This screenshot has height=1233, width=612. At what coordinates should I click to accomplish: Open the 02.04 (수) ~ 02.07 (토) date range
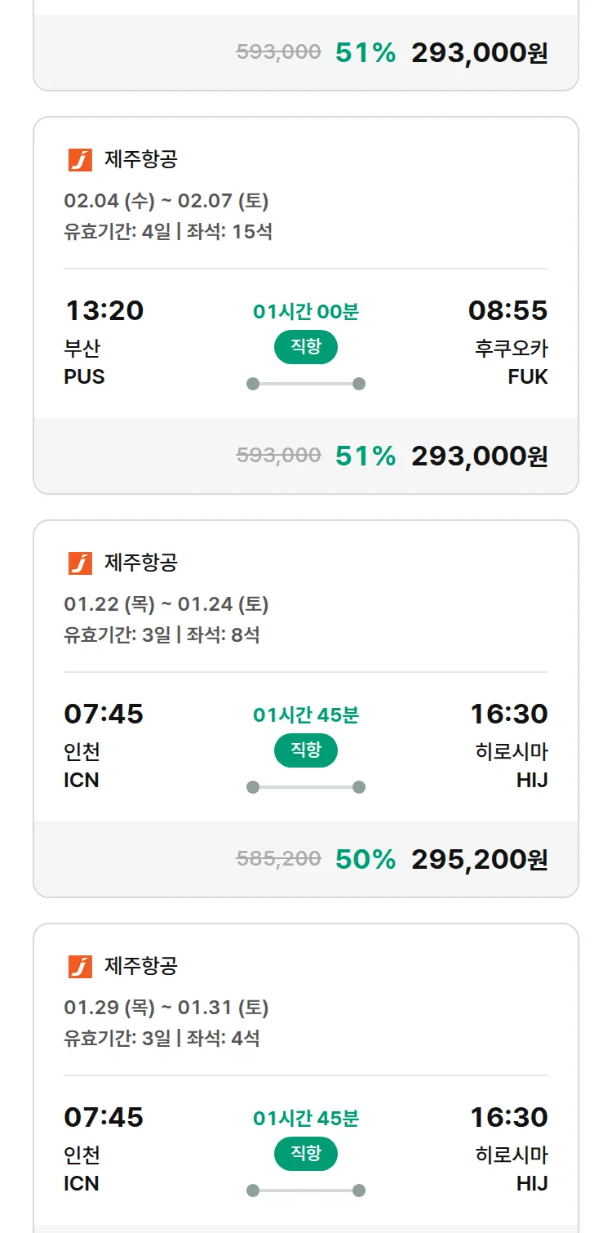click(x=166, y=201)
